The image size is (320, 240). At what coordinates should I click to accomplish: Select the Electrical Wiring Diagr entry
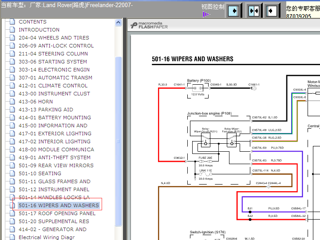pyautogui.click(x=47, y=237)
